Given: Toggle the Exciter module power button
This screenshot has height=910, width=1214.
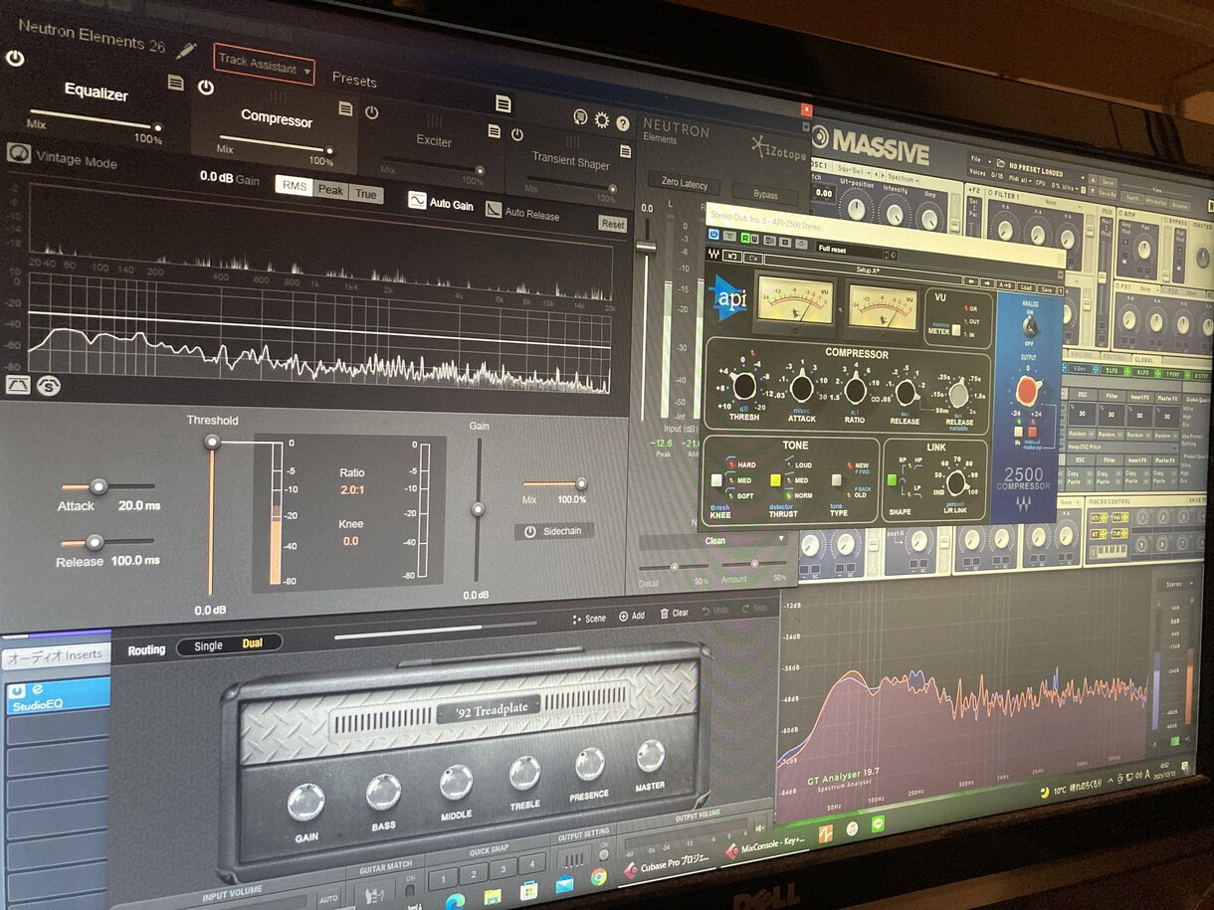Looking at the screenshot, I should click(x=371, y=112).
